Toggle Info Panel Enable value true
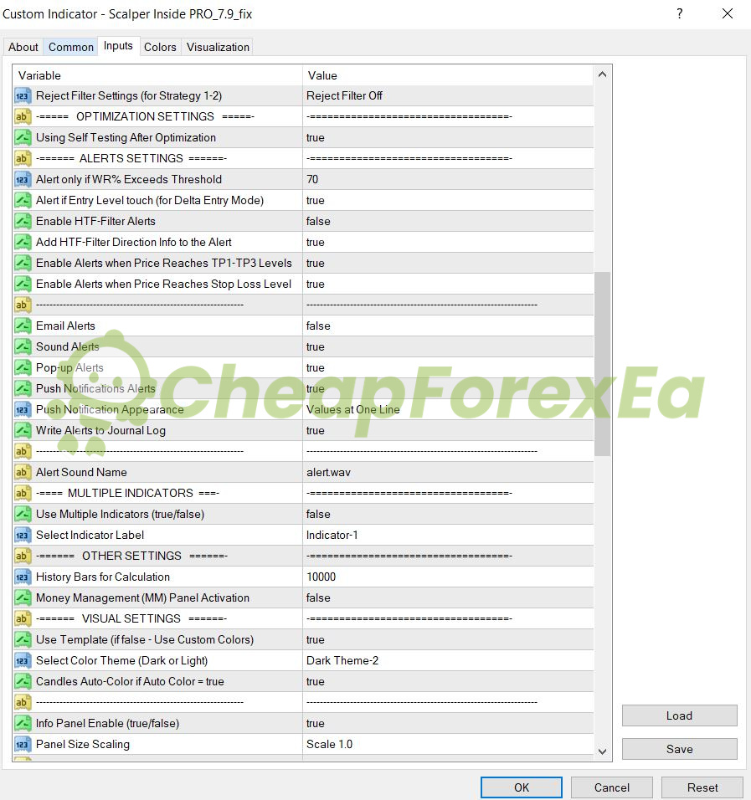Screen dimensions: 751x800 [448, 724]
